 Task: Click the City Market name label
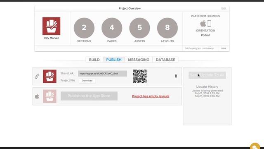click(51, 38)
